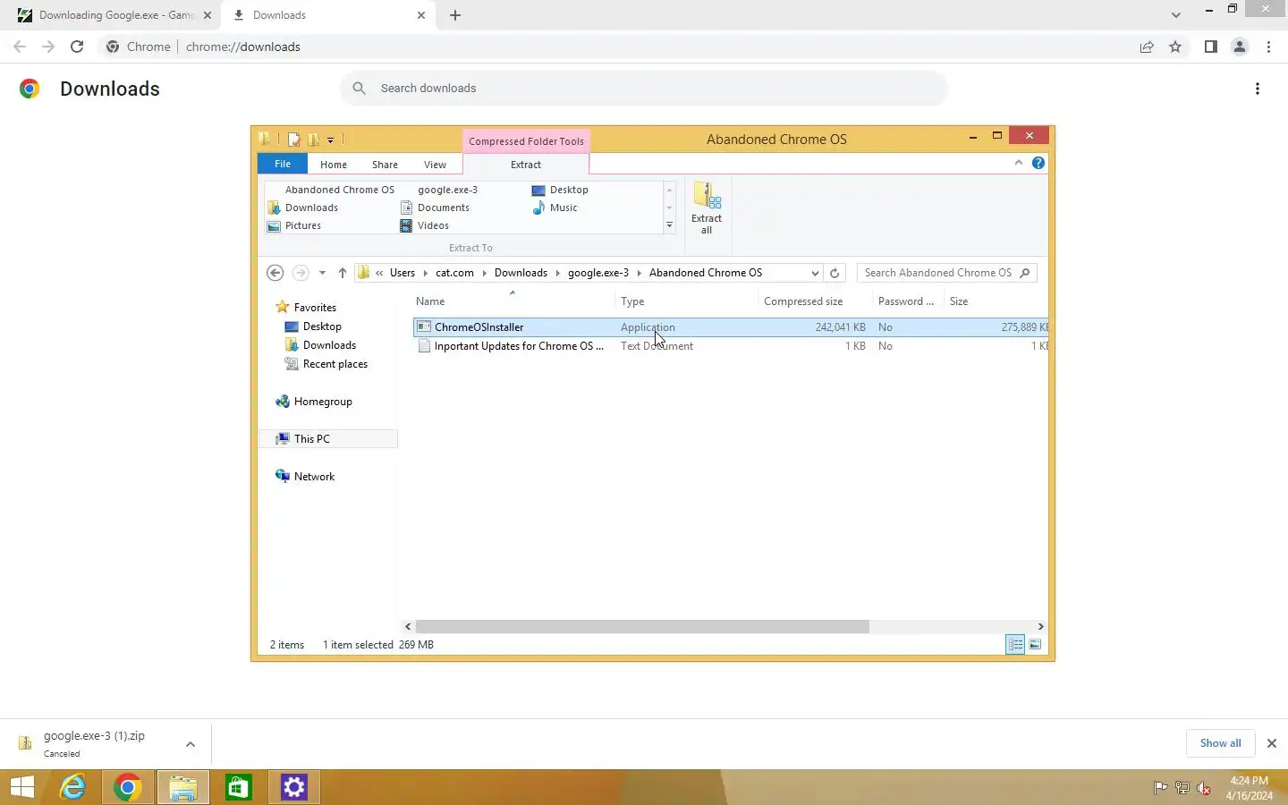Switch to the Share ribbon tab
The width and height of the screenshot is (1288, 805).
coord(385,165)
